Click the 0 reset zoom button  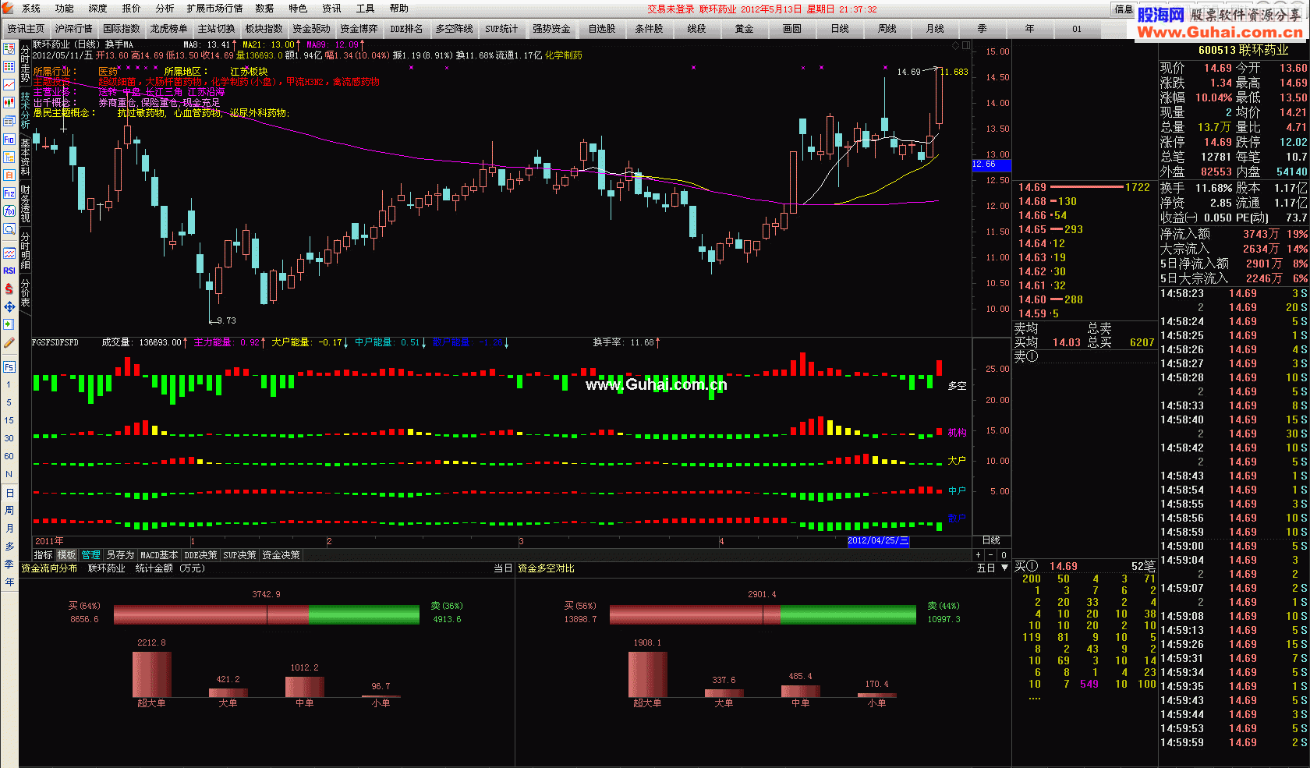[x=1004, y=555]
